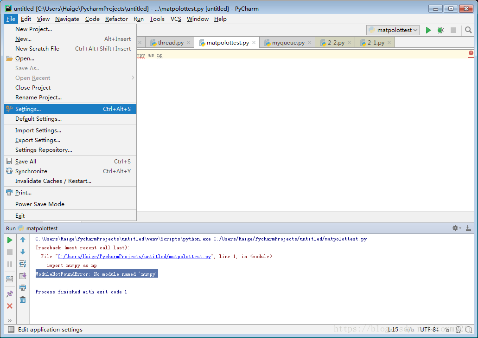Image resolution: width=478 pixels, height=338 pixels.
Task: Open the Tools menu
Action: [x=157, y=19]
